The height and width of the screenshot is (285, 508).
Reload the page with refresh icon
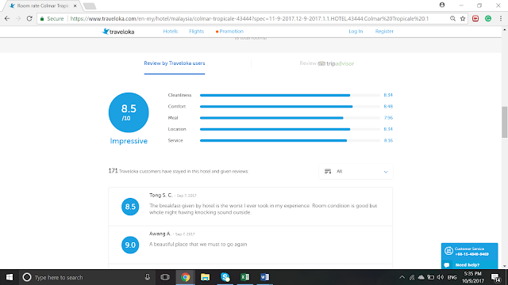(x=29, y=19)
